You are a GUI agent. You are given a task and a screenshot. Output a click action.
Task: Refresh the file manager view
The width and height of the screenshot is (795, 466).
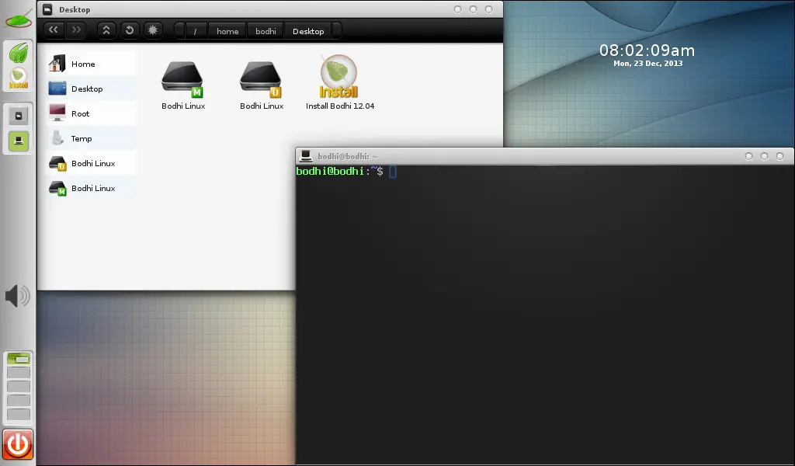pyautogui.click(x=130, y=30)
